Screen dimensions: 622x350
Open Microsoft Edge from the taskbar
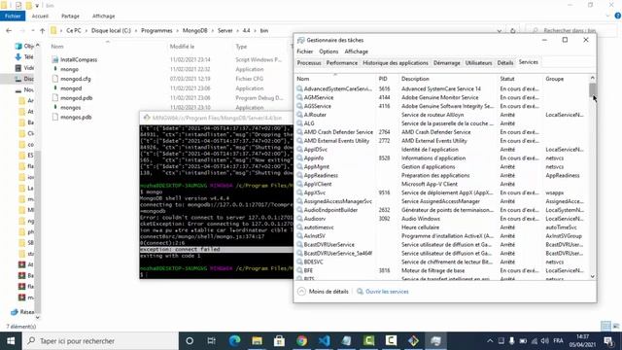tap(235, 341)
